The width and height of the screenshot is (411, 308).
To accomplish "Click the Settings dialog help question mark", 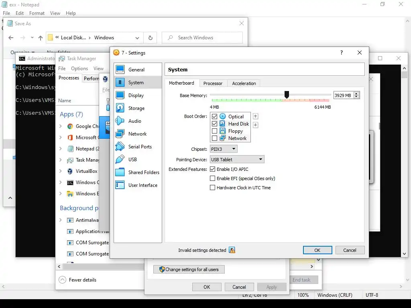I will [341, 53].
